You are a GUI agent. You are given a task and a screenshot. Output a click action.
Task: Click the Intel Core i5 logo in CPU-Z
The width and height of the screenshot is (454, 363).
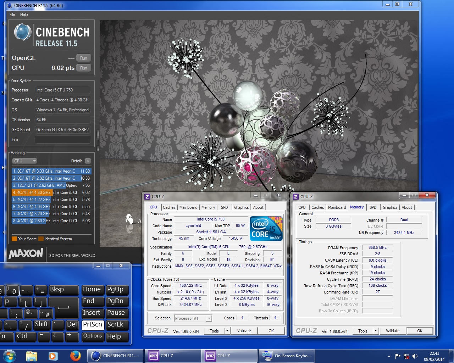click(x=266, y=228)
